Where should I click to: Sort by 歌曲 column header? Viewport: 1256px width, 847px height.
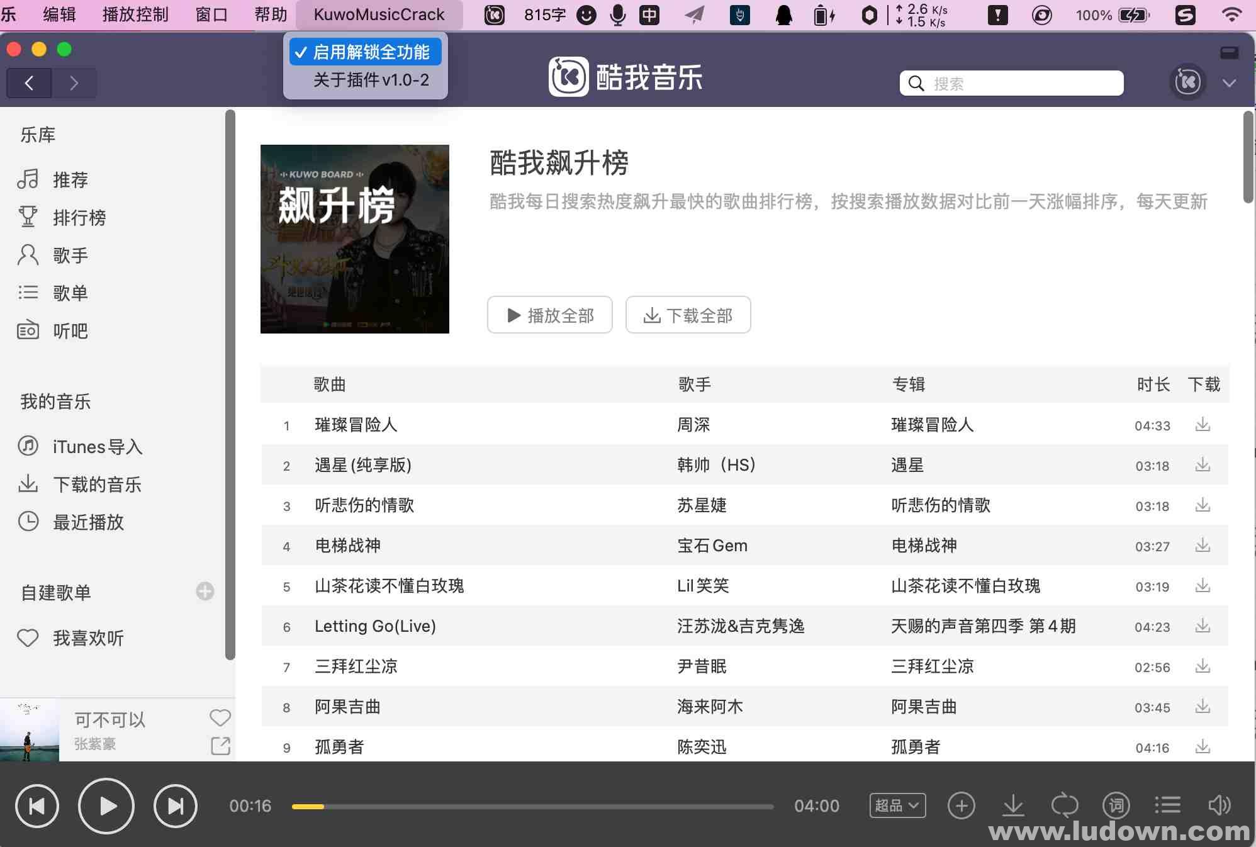pyautogui.click(x=330, y=384)
